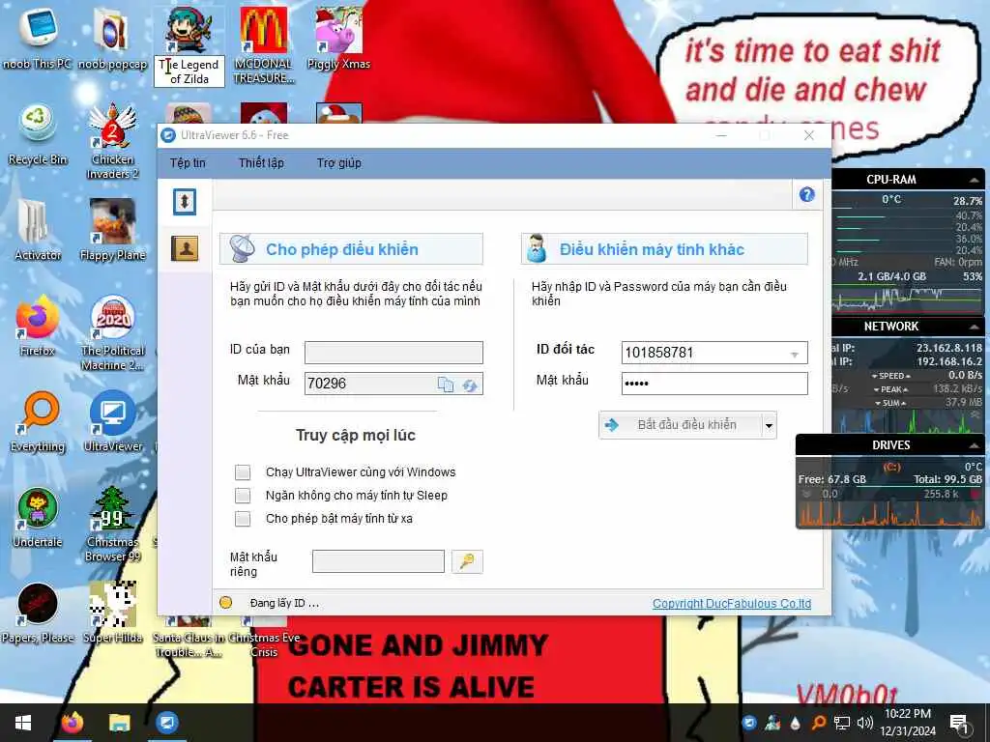Click the key icon to set personal password
This screenshot has width=990, height=742.
467,561
